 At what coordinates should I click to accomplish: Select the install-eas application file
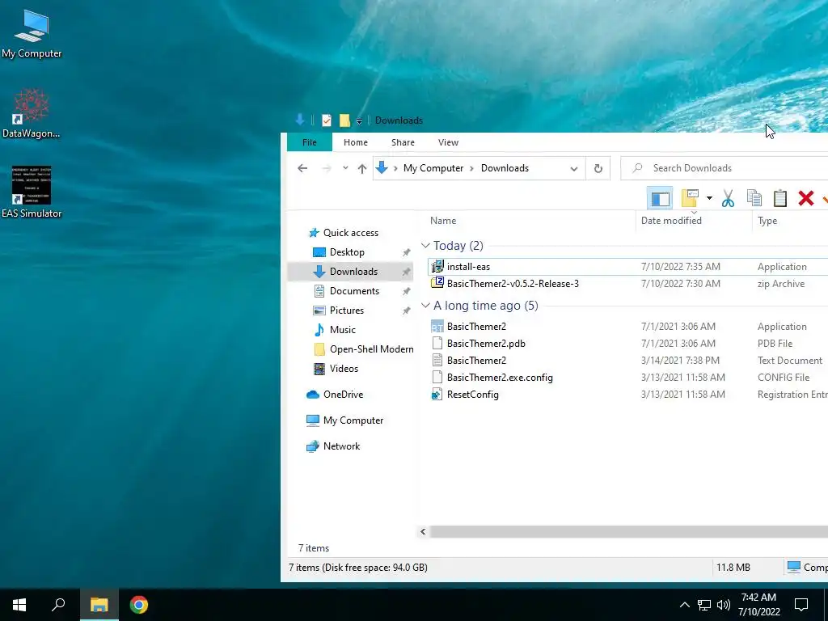point(627,267)
